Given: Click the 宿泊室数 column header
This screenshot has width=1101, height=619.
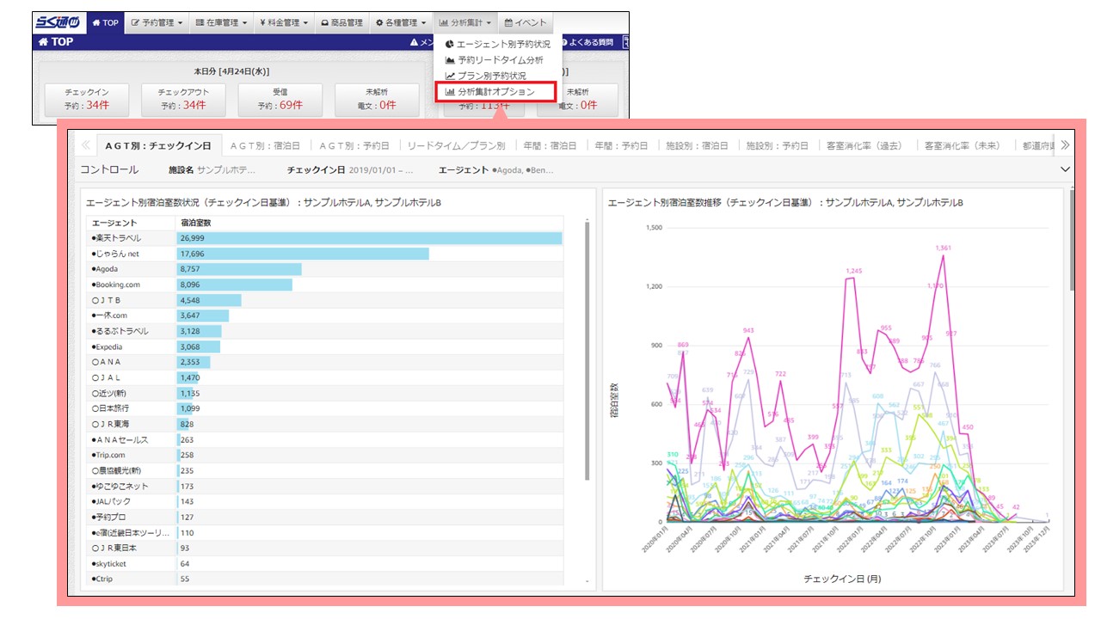Looking at the screenshot, I should coord(194,223).
